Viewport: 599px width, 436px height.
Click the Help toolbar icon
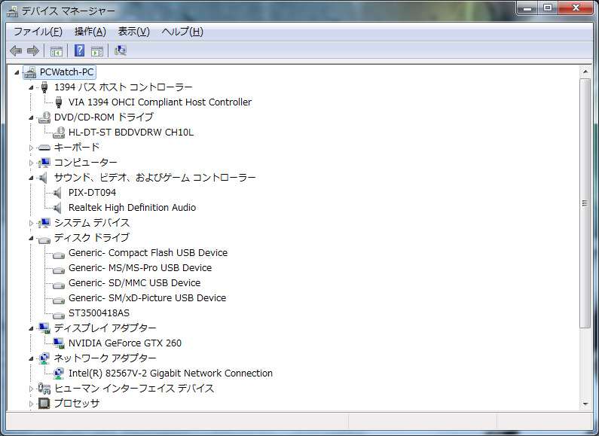pyautogui.click(x=79, y=50)
